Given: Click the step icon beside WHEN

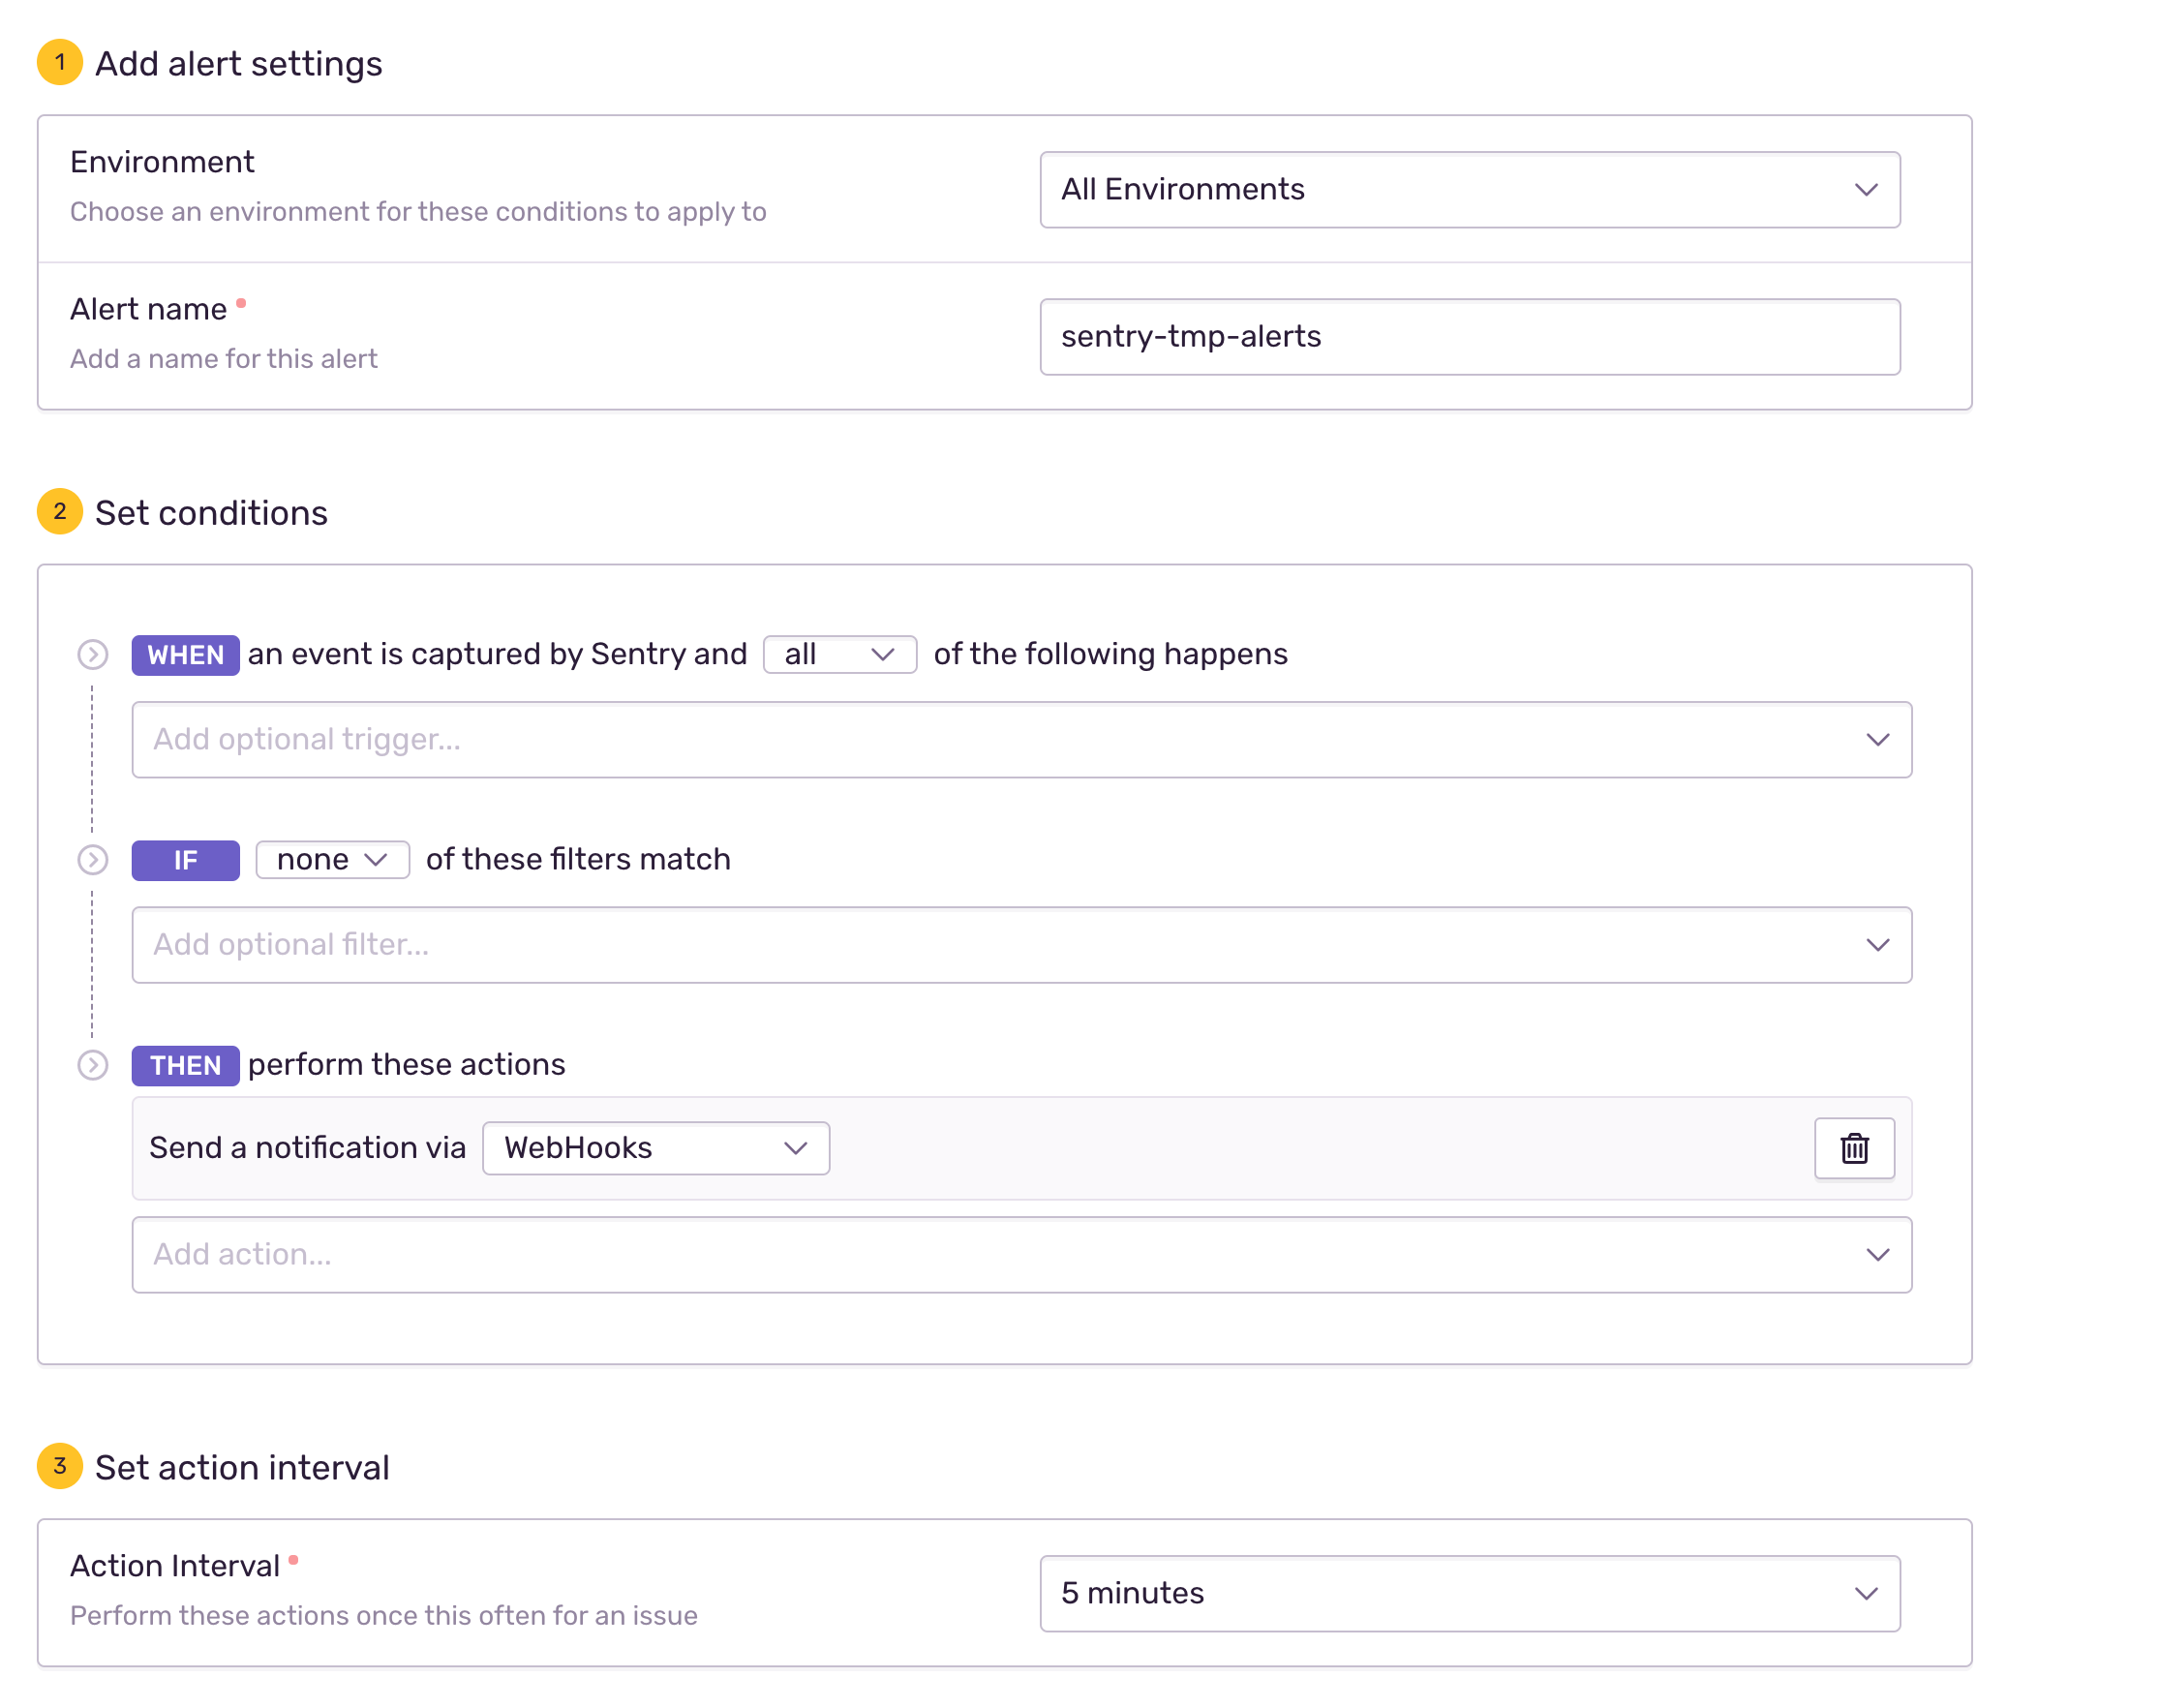Looking at the screenshot, I should pos(93,655).
